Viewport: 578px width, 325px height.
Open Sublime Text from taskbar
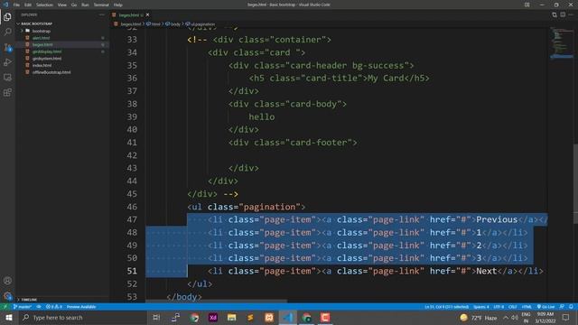[250, 317]
